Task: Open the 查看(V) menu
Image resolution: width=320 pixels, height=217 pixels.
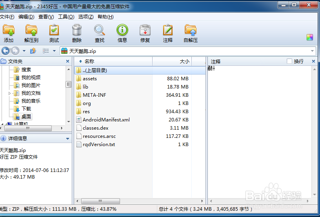Action: [x=46, y=17]
